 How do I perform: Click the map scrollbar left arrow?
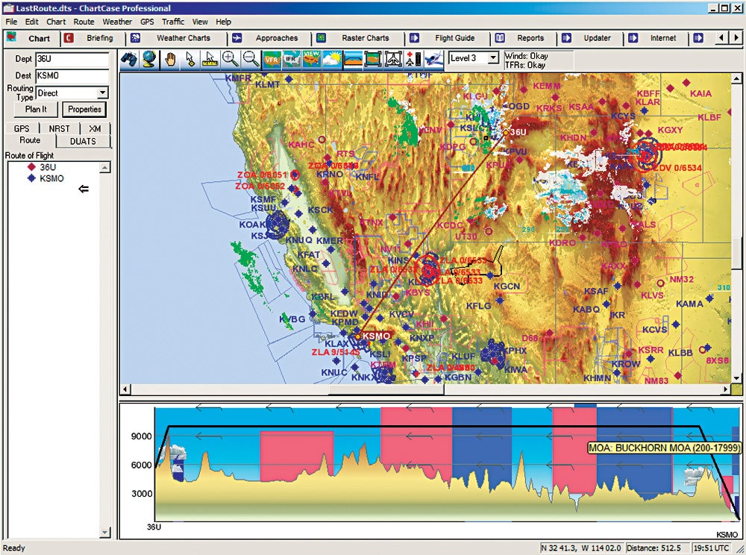pyautogui.click(x=125, y=389)
